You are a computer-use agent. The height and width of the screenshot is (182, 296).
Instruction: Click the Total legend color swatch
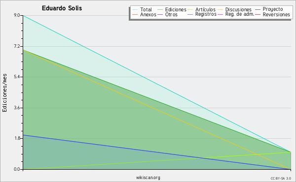click(135, 10)
